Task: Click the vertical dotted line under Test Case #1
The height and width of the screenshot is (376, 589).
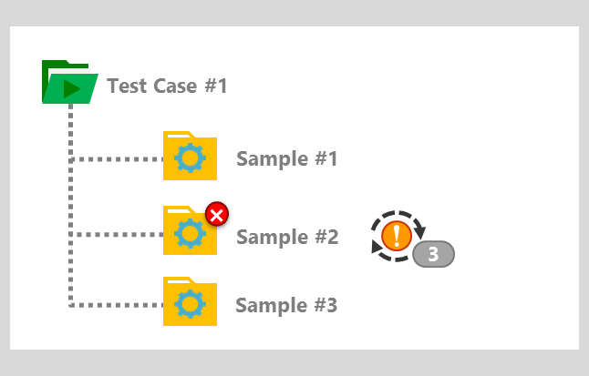Action: click(70, 205)
